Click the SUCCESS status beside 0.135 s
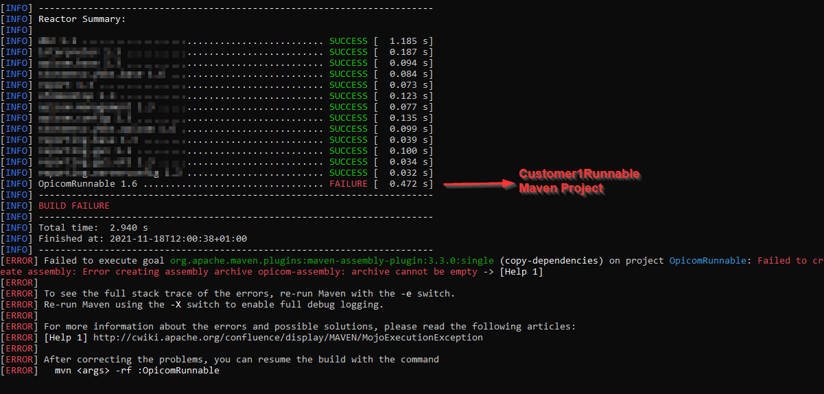The image size is (824, 394). (349, 118)
